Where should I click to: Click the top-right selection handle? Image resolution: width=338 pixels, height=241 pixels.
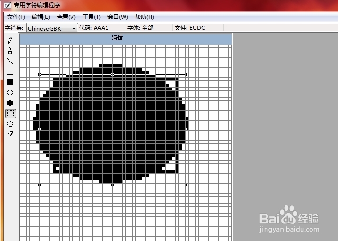[186, 74]
